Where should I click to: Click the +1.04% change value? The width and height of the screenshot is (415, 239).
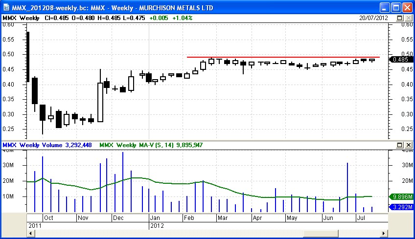[x=183, y=18]
